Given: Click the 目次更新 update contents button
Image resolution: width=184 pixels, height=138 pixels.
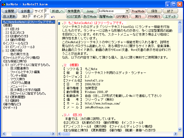Looking at the screenshot, I should (9, 16).
